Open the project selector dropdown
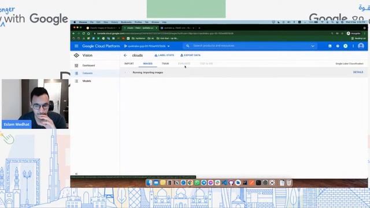 click(x=147, y=46)
